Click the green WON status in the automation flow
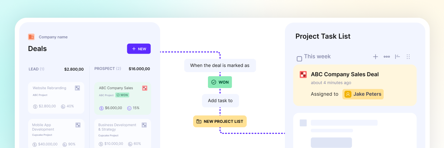The width and height of the screenshot is (444, 148). (x=220, y=82)
